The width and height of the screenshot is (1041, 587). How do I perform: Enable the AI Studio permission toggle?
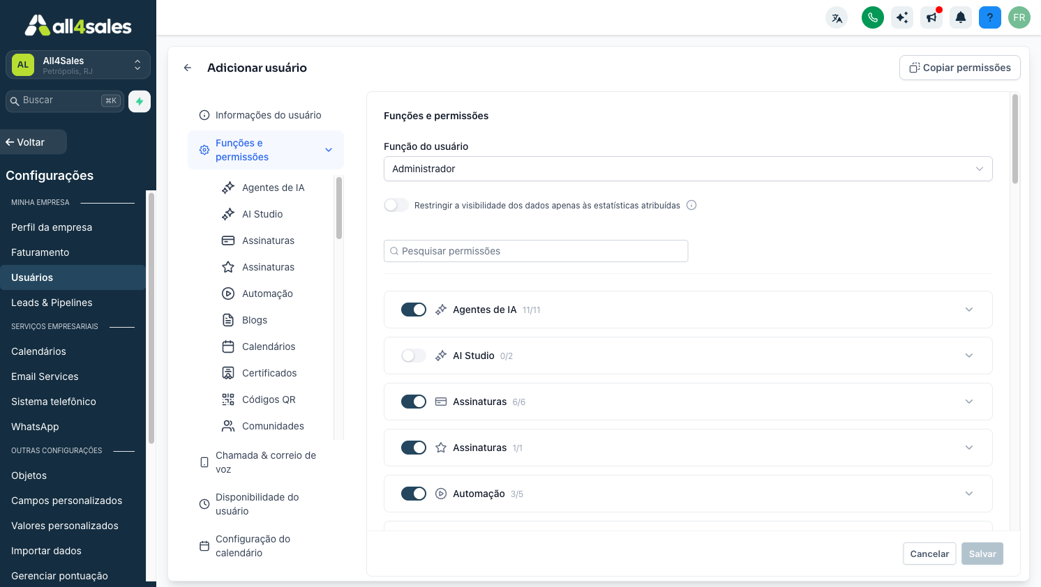click(x=414, y=356)
